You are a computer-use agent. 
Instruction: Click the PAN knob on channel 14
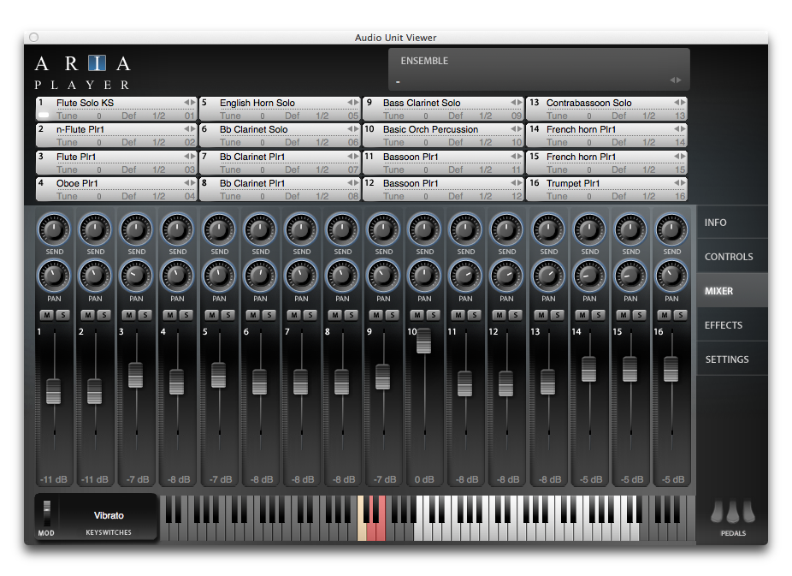(589, 276)
